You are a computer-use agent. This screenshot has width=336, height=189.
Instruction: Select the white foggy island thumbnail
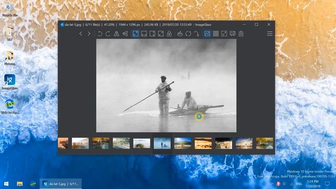pyautogui.click(x=142, y=143)
